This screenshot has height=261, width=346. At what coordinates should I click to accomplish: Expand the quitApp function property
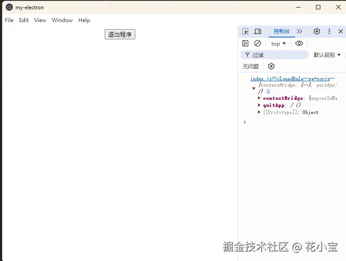coord(259,105)
